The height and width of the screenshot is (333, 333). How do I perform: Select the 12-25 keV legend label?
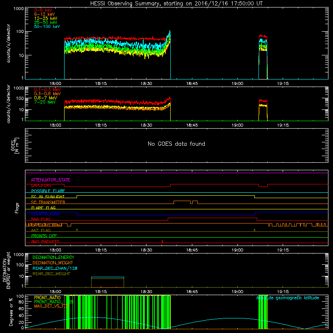coord(45,18)
